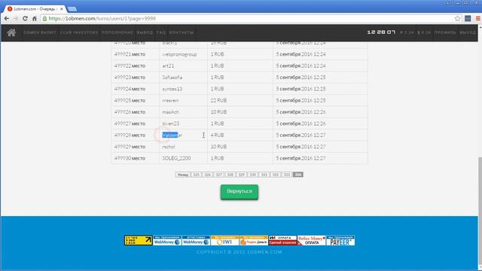Screen dimensions: 482x271
Task: Click 499930 место row number
Action: point(130,158)
